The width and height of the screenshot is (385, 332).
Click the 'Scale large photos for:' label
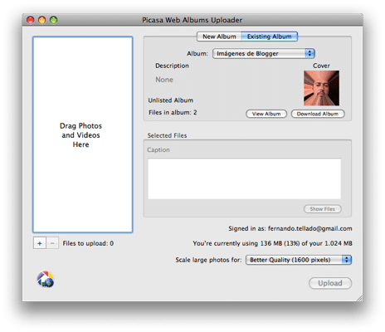(x=208, y=260)
